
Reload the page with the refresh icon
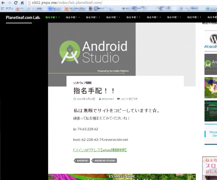(16, 3)
